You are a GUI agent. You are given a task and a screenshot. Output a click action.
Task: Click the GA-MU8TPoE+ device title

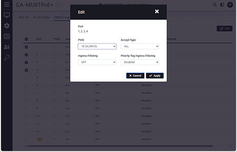click(x=34, y=5)
